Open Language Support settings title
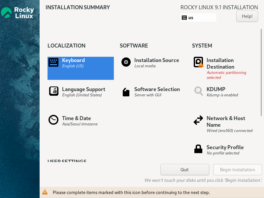Image resolution: width=264 pixels, height=198 pixels. tap(83, 89)
